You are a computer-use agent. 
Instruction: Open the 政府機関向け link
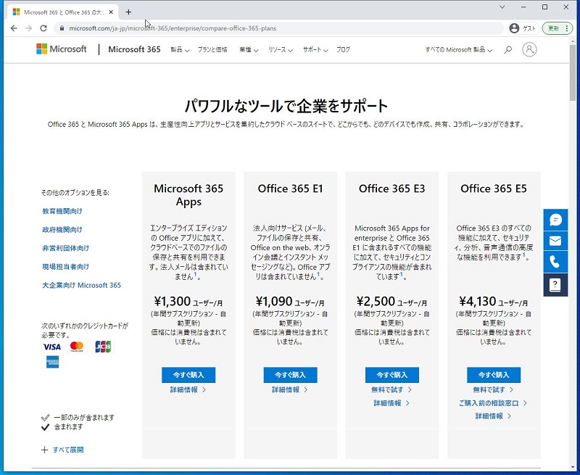coord(62,229)
